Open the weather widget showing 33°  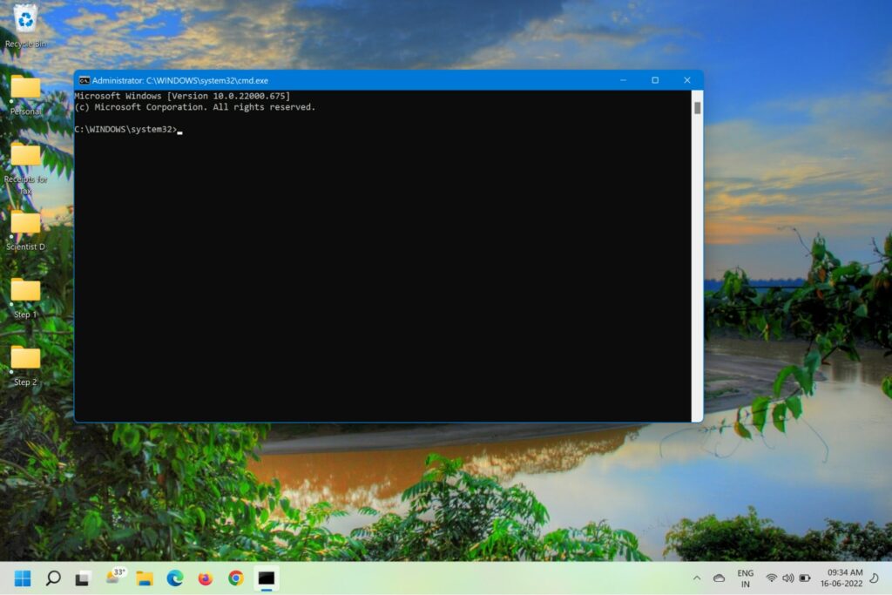[115, 577]
